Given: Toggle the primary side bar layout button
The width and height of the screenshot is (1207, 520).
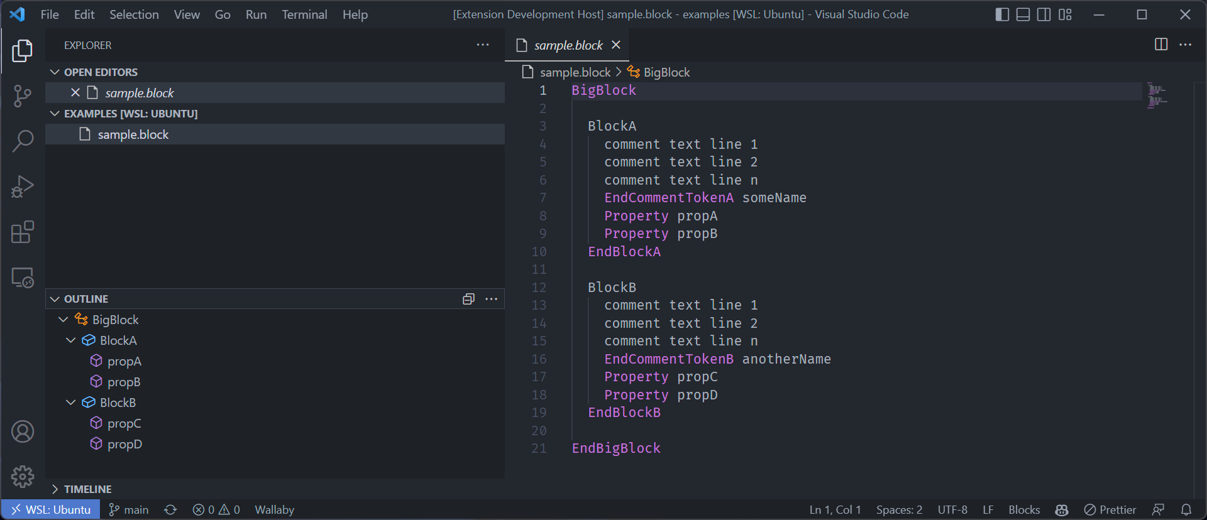Looking at the screenshot, I should click(1003, 14).
